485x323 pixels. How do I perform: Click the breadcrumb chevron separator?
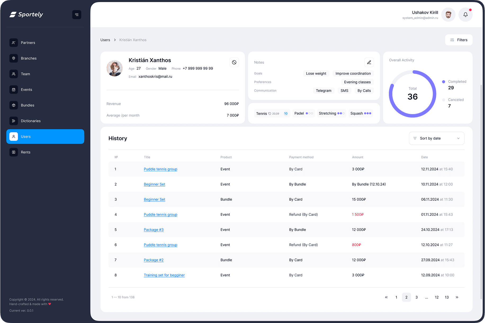pyautogui.click(x=115, y=40)
